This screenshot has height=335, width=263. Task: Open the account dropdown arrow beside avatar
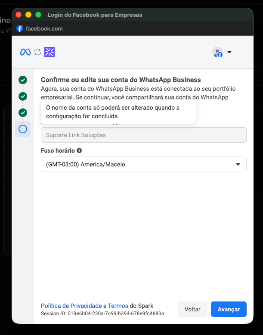pyautogui.click(x=229, y=52)
